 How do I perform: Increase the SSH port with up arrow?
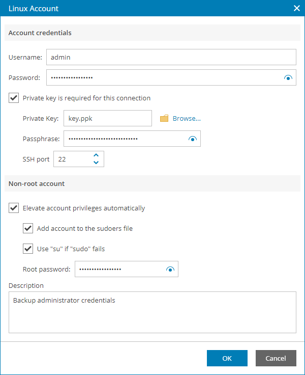pos(96,155)
